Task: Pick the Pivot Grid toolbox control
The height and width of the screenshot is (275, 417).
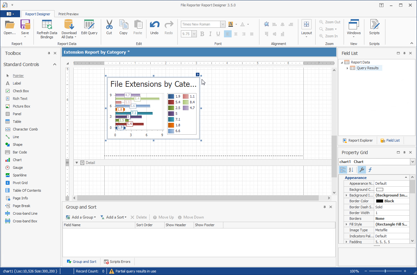Action: click(20, 183)
